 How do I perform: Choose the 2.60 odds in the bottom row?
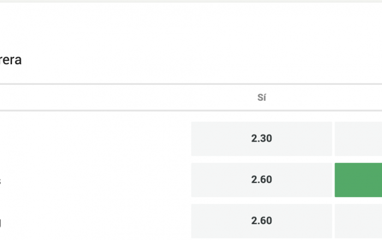tap(261, 221)
